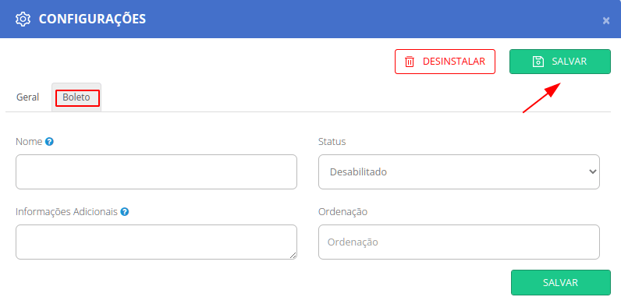Click the chevron arrow of Status select
The height and width of the screenshot is (304, 621).
tap(592, 171)
